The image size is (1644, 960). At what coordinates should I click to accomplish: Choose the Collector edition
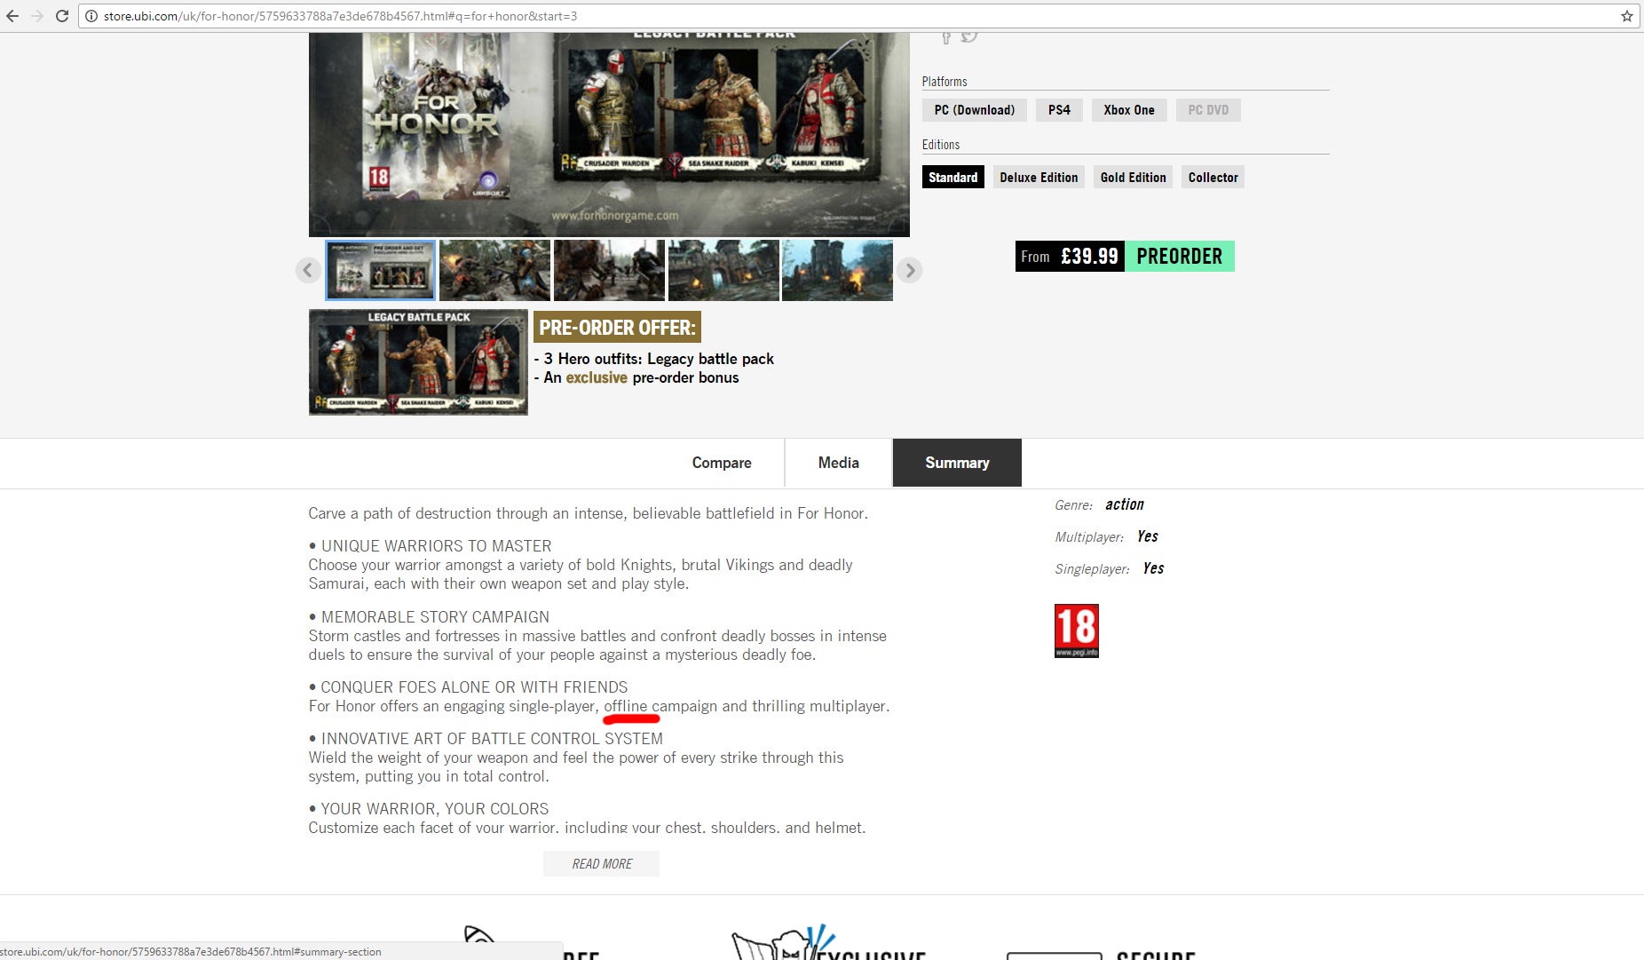tap(1213, 178)
